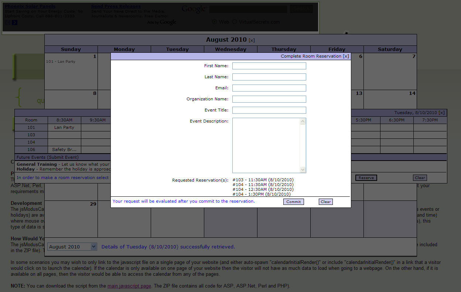Click '#104 - 12:30AM (8/10/2010)' reservation entry
Screen dimensions: 461x292
(x=263, y=189)
